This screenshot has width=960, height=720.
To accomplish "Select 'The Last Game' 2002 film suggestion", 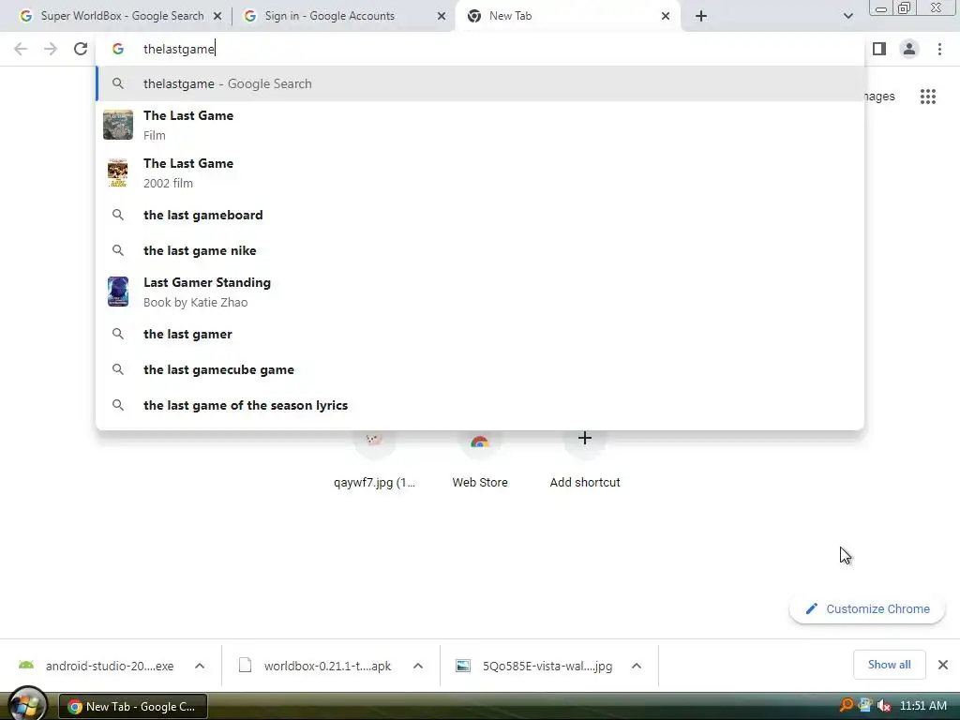I will point(480,172).
